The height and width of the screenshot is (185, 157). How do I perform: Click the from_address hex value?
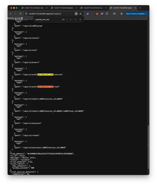point(50,154)
